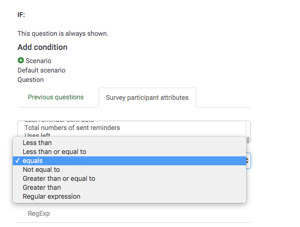Choose the 'Greater than' option

click(x=42, y=187)
